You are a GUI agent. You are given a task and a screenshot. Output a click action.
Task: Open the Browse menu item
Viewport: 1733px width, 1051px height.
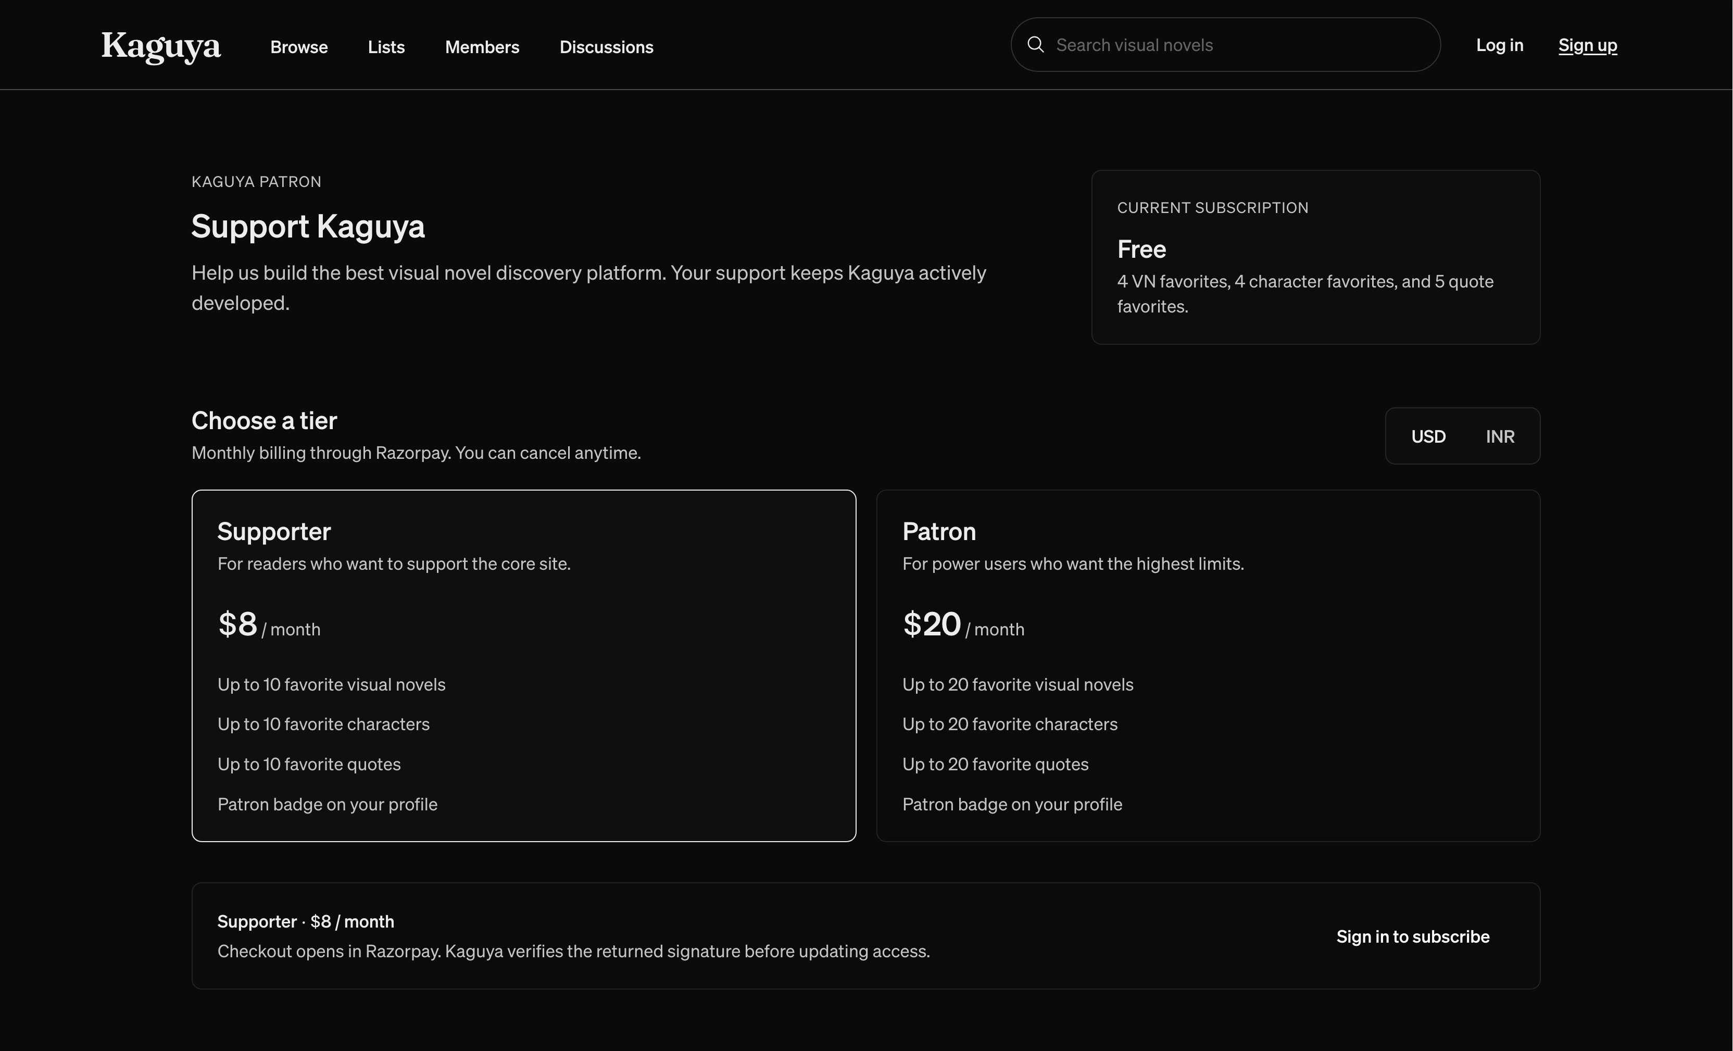(299, 47)
